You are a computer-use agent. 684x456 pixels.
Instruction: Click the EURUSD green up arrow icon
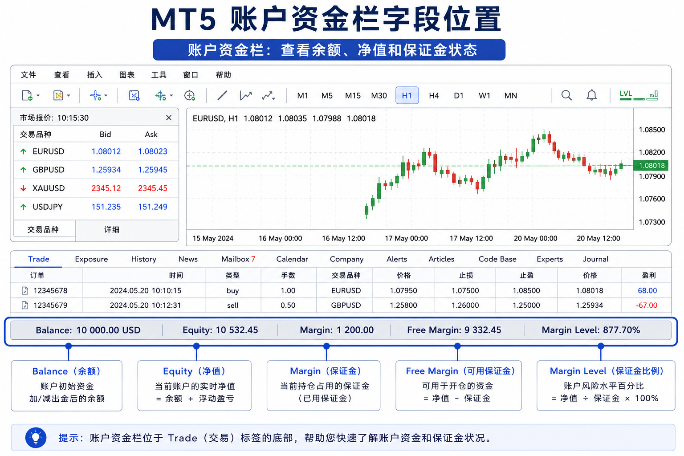coord(23,151)
